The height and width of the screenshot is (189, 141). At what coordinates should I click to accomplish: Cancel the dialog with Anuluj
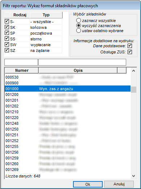(x=119, y=184)
